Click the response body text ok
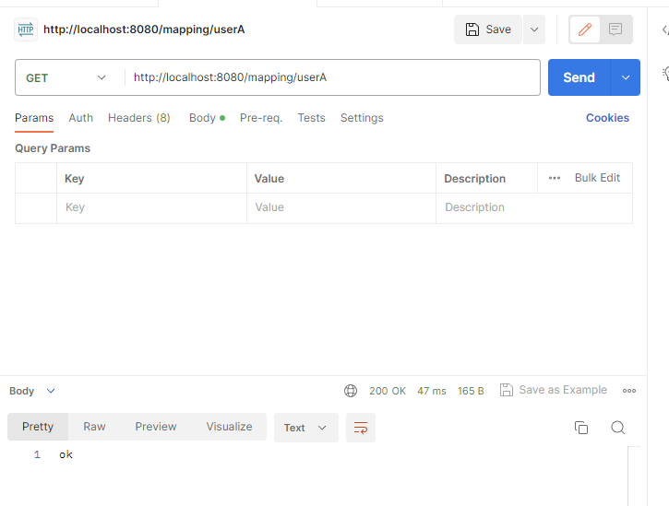This screenshot has width=669, height=506. 66,454
